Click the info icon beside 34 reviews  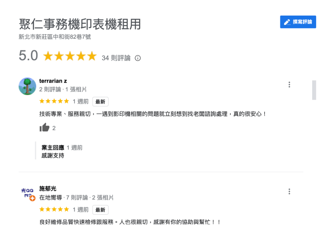click(x=138, y=58)
